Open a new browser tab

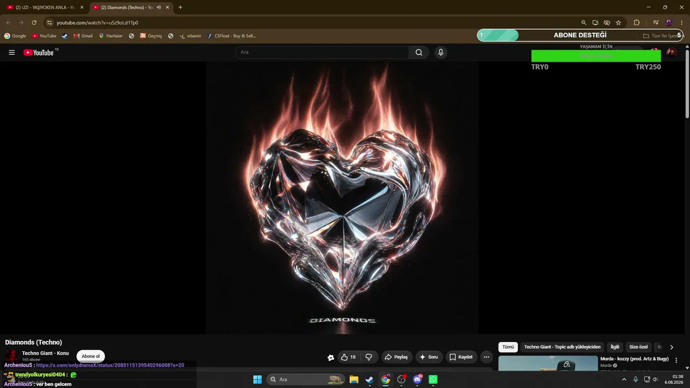(180, 8)
